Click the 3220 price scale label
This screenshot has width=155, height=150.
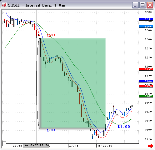coord(148,48)
